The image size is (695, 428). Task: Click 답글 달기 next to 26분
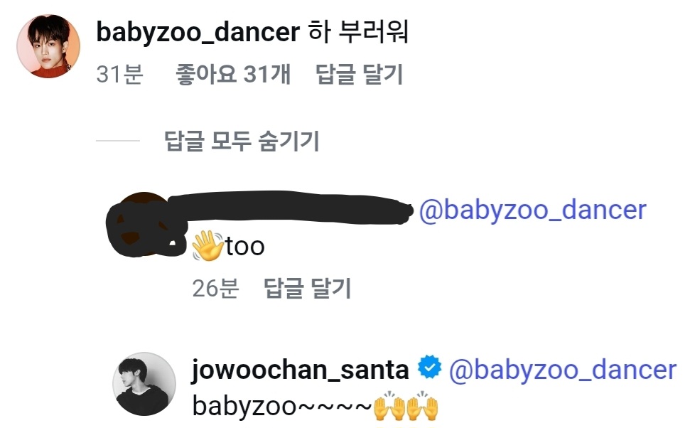tap(308, 289)
